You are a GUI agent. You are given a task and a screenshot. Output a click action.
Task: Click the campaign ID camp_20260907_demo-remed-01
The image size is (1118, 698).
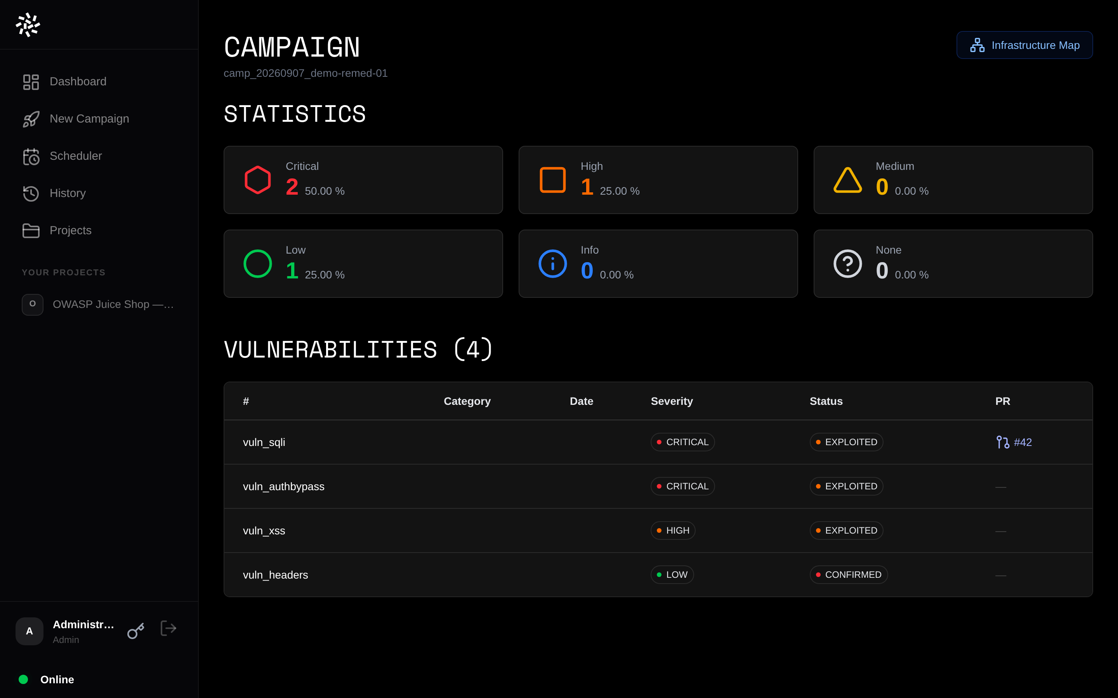tap(306, 73)
